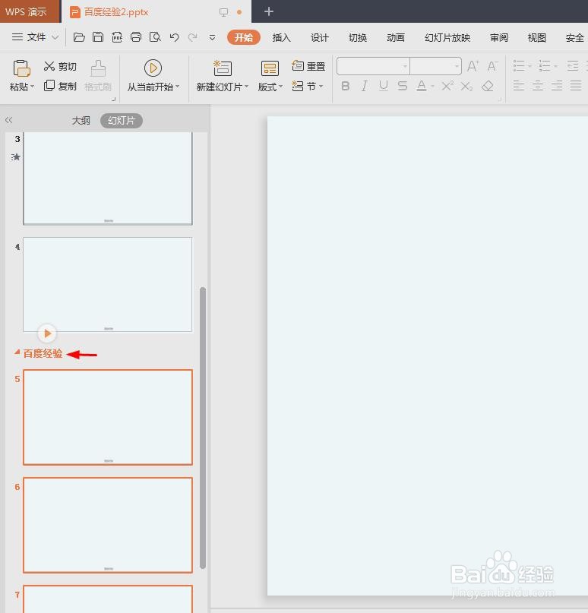This screenshot has height=613, width=588.
Task: Clear formatting with the eraser icon
Action: [488, 86]
